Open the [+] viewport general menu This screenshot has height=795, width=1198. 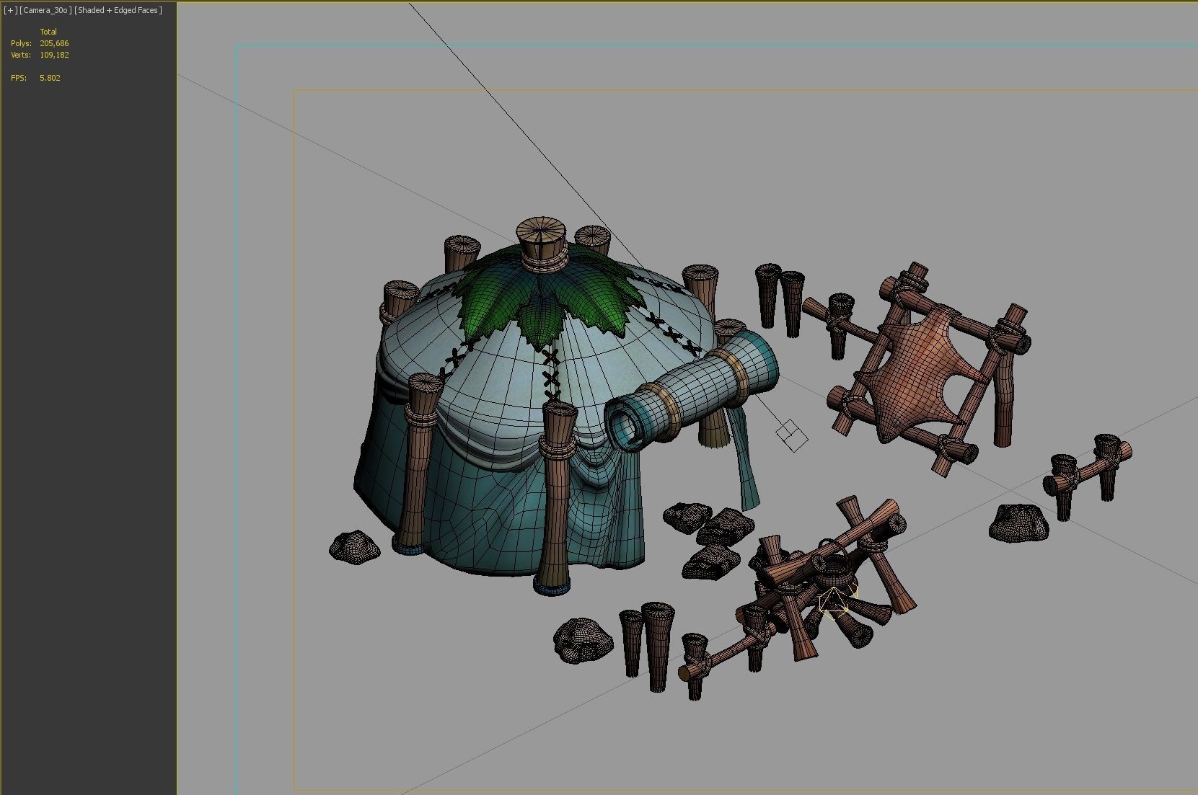(x=10, y=10)
